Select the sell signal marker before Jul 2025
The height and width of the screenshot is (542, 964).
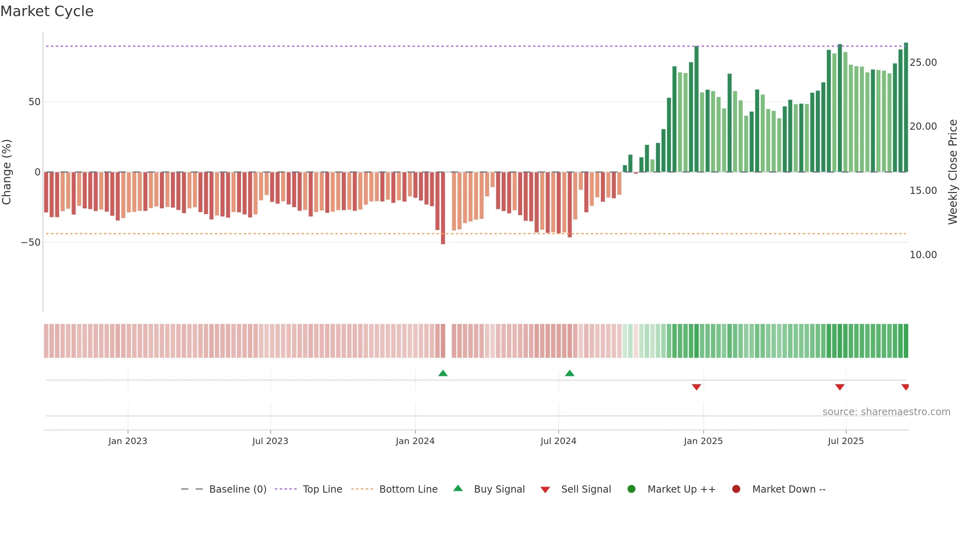(x=840, y=387)
